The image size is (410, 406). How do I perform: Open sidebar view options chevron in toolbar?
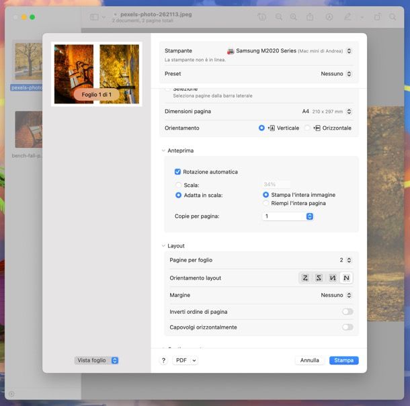click(104, 17)
